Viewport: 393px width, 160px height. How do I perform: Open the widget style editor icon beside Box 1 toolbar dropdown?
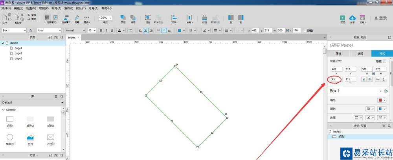(31, 31)
